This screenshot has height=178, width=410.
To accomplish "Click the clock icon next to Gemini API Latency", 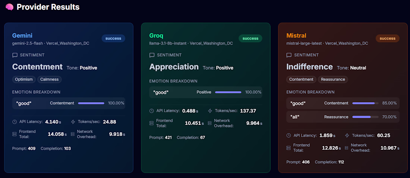I will click(15, 122).
